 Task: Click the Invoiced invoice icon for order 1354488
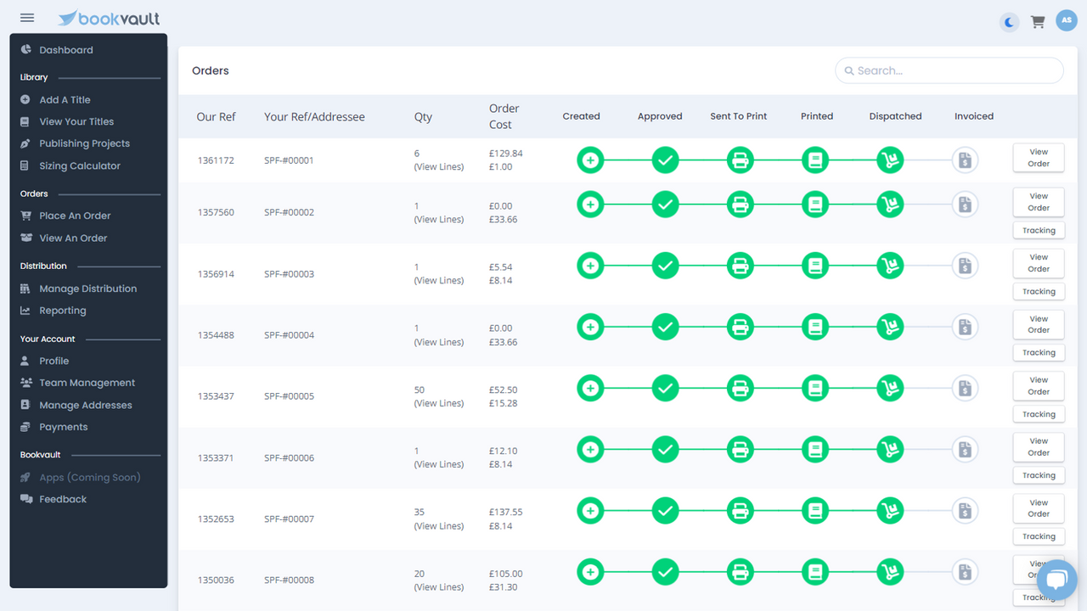pos(965,326)
